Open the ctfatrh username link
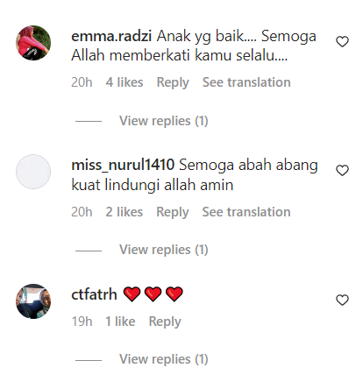This screenshot has height=382, width=363. [x=94, y=294]
